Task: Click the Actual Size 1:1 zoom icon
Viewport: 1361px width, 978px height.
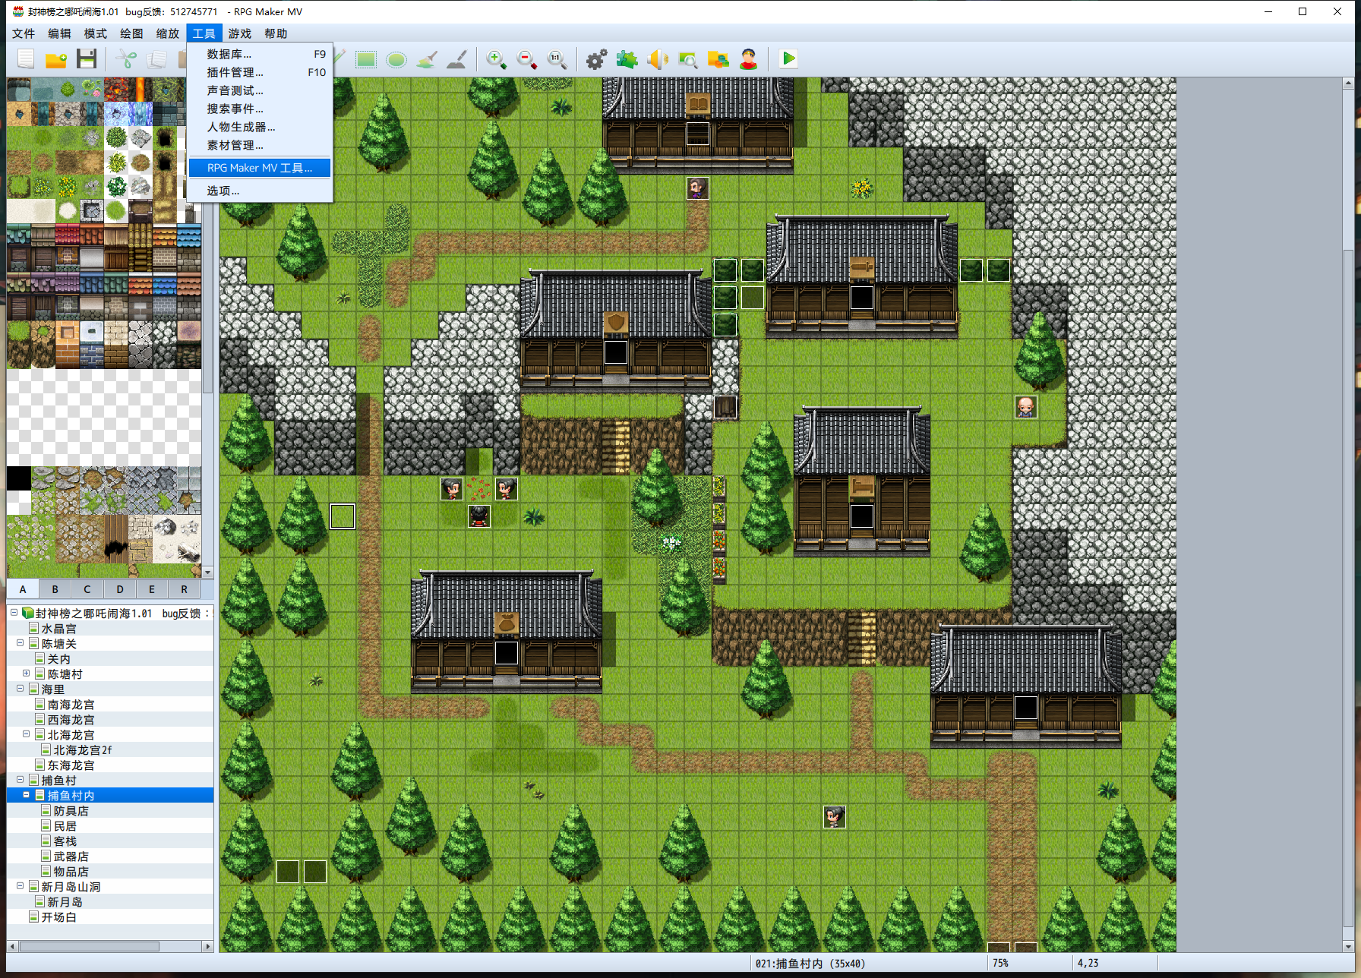Action: 557,59
